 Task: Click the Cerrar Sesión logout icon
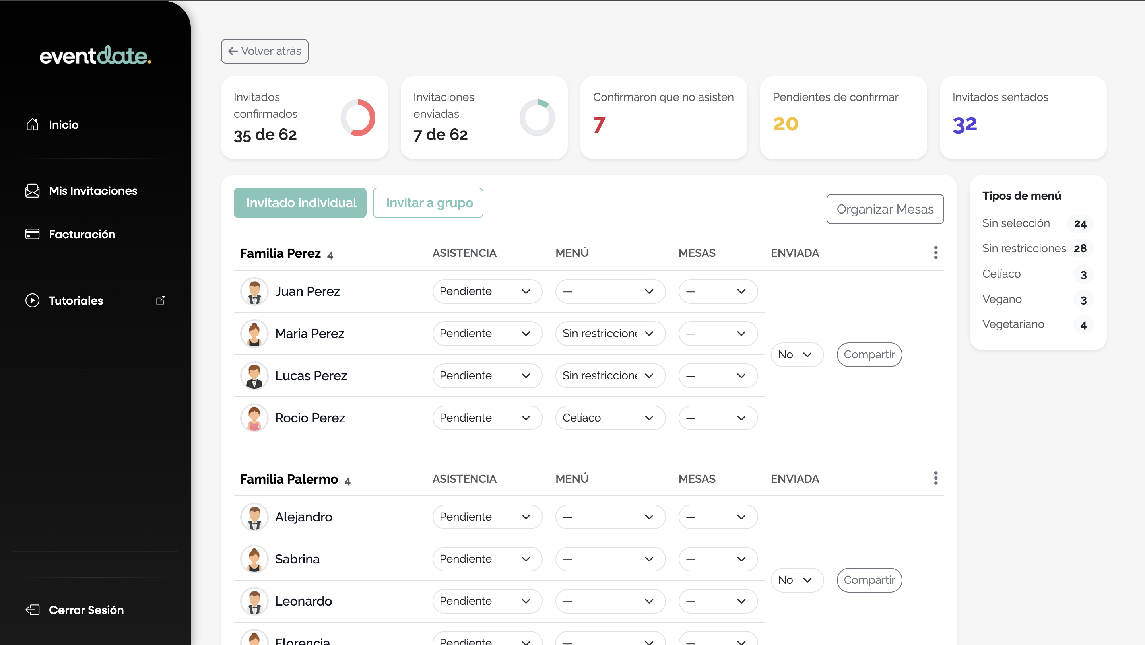click(32, 610)
